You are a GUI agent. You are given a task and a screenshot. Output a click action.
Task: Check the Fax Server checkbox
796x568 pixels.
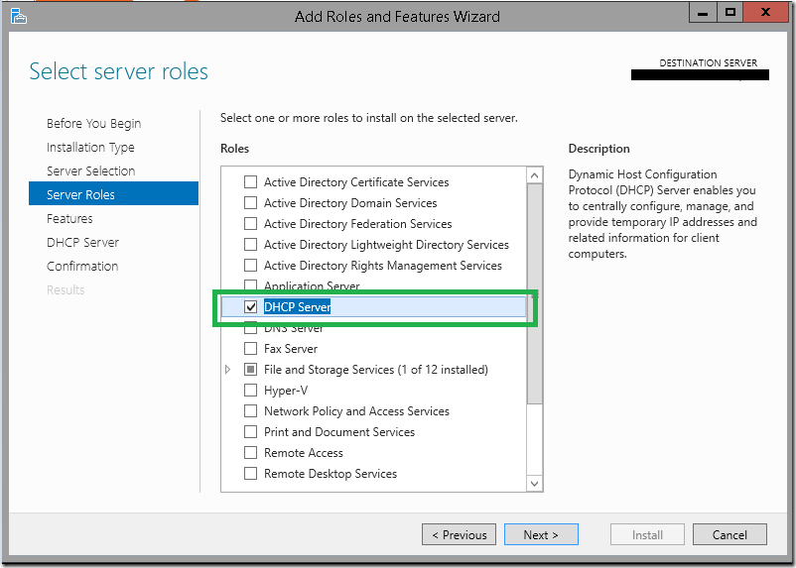251,348
